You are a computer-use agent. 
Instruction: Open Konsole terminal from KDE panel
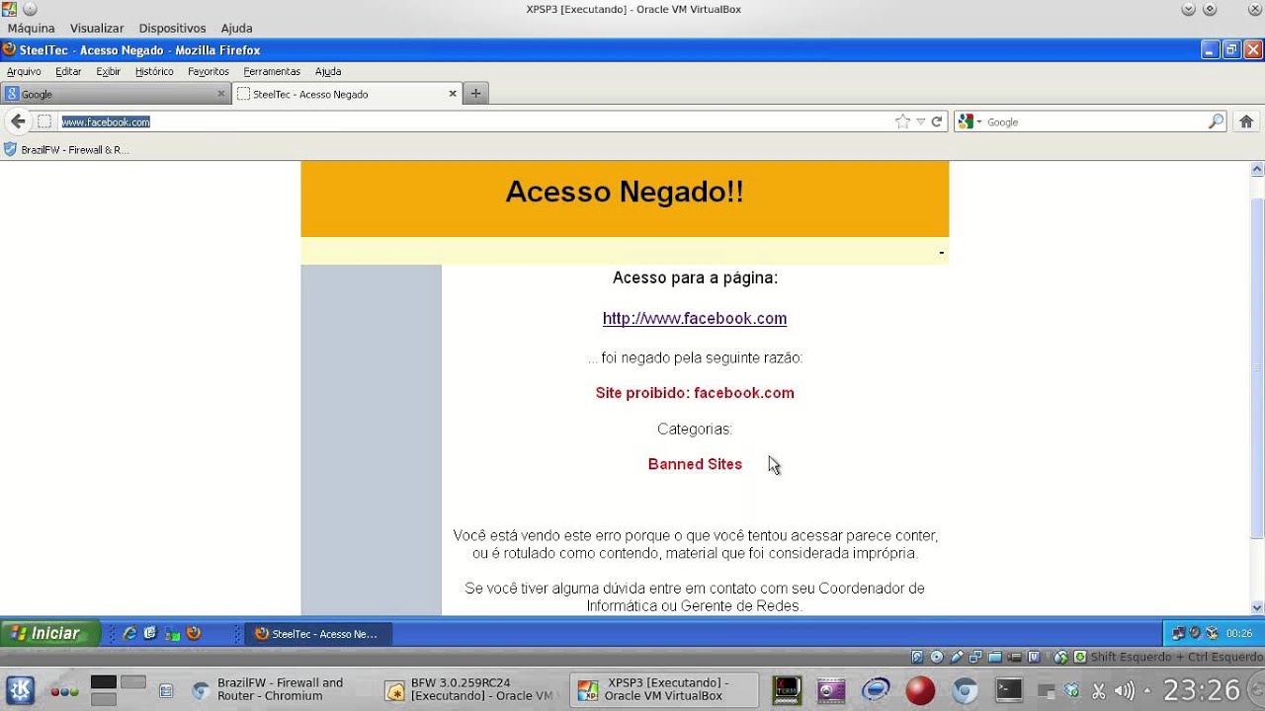(x=1009, y=690)
